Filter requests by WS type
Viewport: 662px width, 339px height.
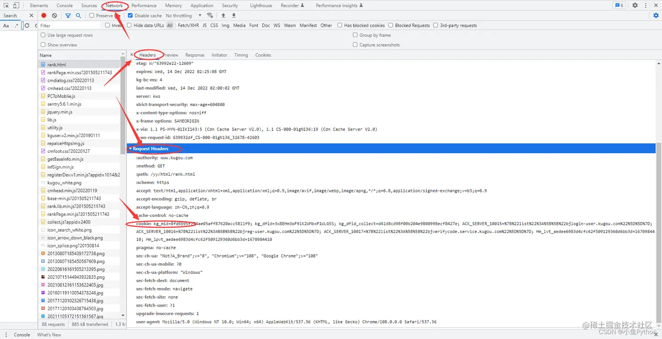(x=277, y=25)
